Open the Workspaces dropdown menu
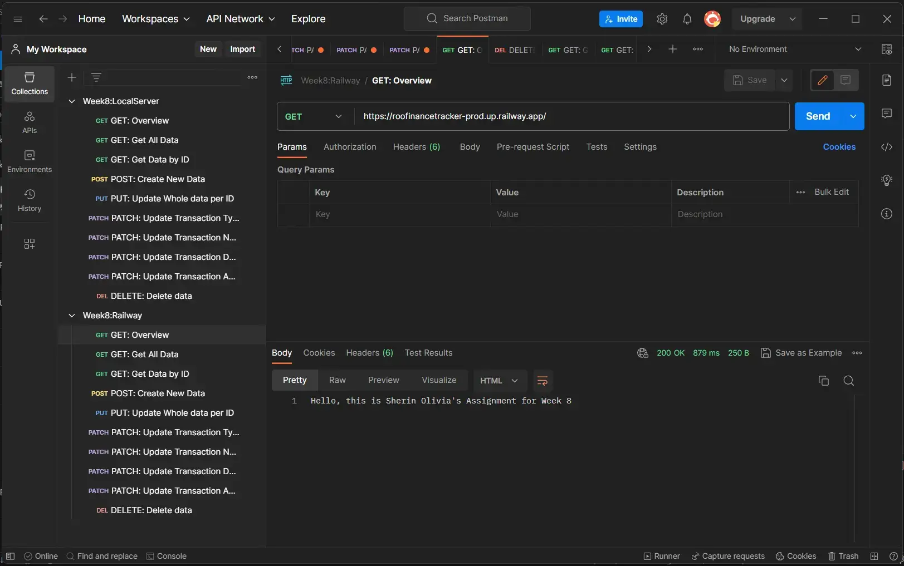 (156, 19)
